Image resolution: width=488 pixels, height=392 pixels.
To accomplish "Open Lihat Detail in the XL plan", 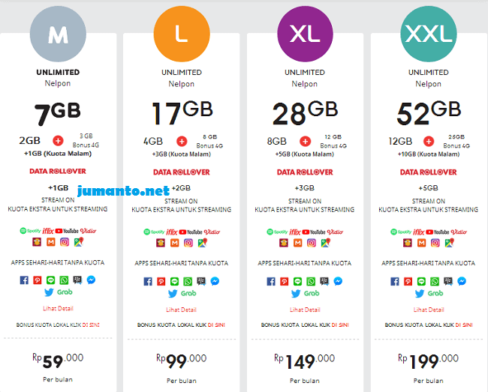I will click(305, 310).
